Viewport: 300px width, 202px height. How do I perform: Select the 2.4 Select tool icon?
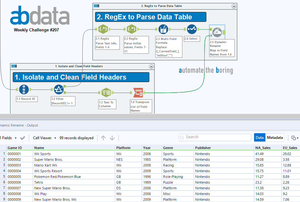[x=192, y=29]
